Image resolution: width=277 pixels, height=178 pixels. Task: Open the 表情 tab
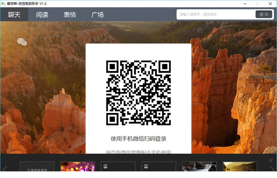point(70,15)
